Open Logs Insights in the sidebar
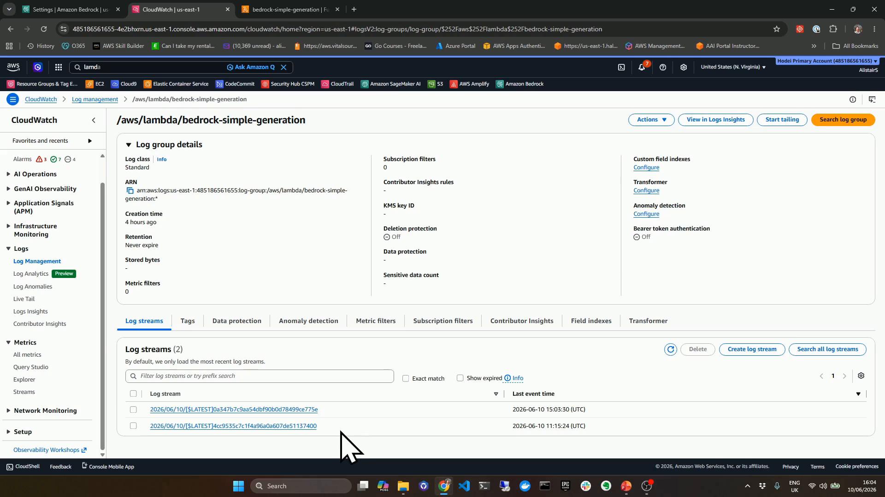This screenshot has width=885, height=497. point(30,312)
